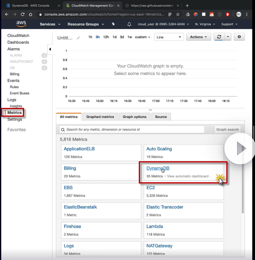Open the ApplicationELB metrics namespace
This screenshot has height=260, width=255.
(79, 149)
